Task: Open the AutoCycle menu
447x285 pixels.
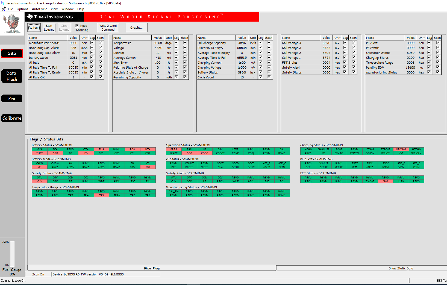Action: click(x=39, y=9)
